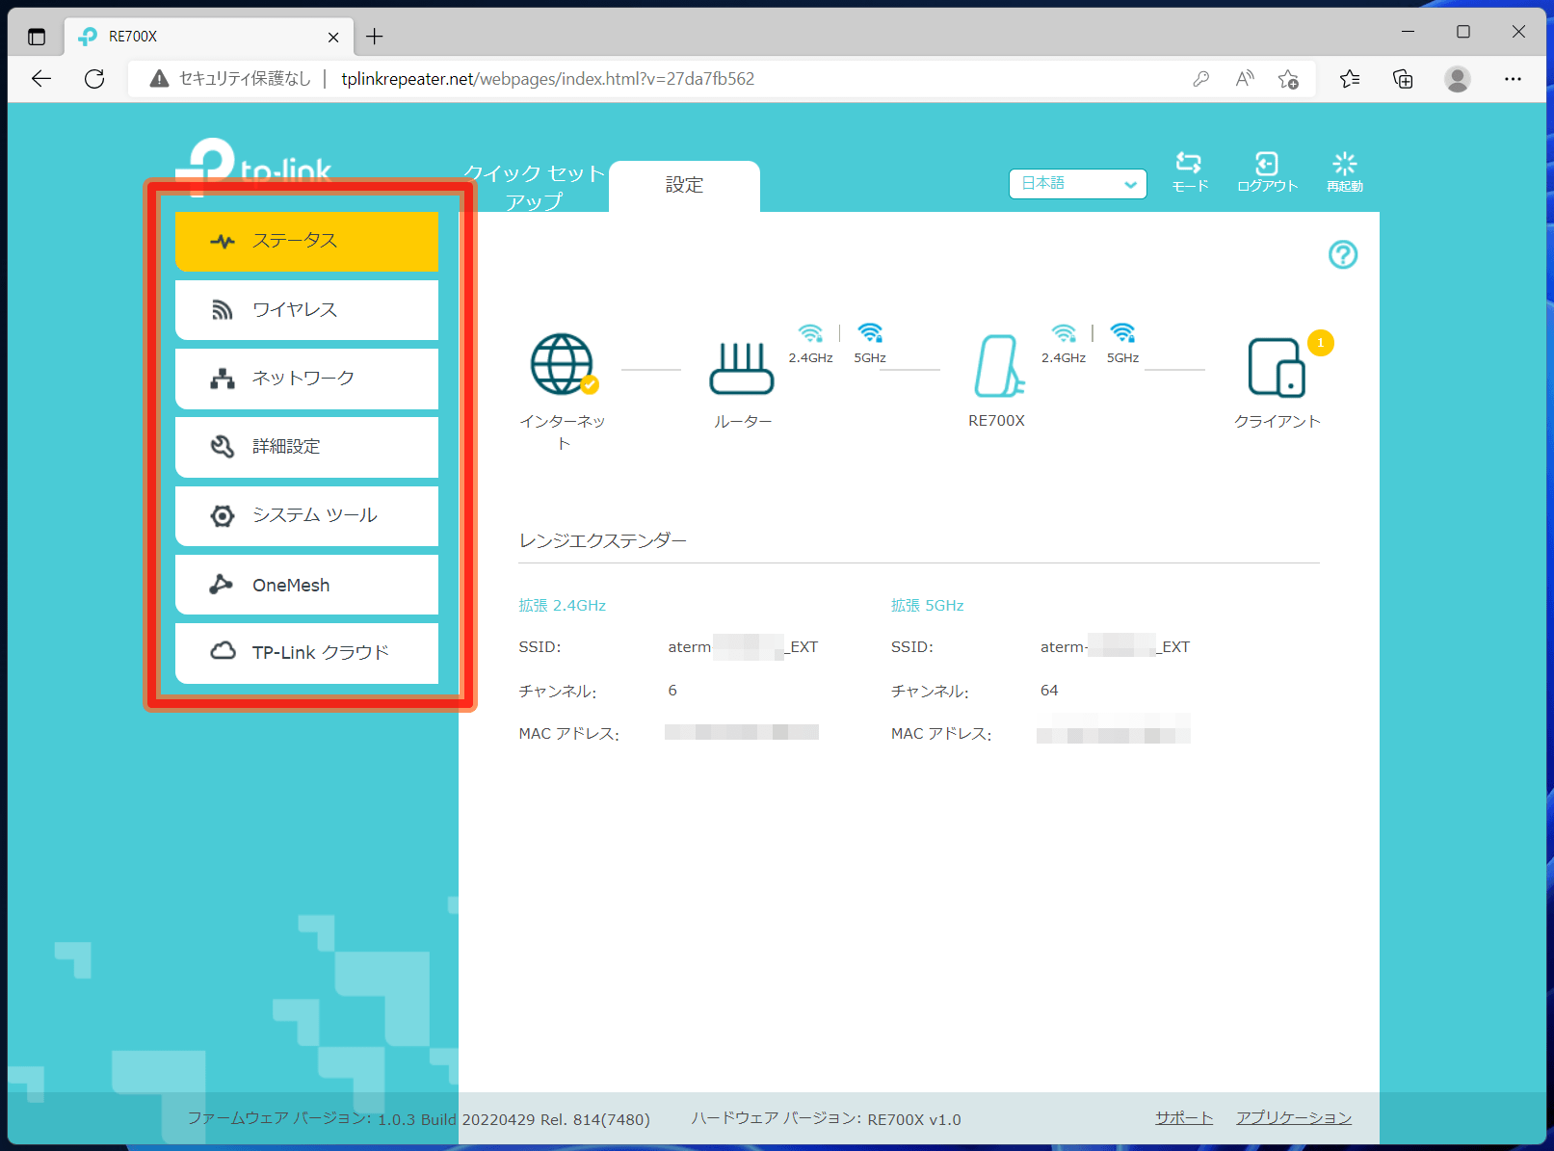Viewport: 1554px width, 1151px height.
Task: Click the 2.4GHz channel value 6
Action: 672,690
